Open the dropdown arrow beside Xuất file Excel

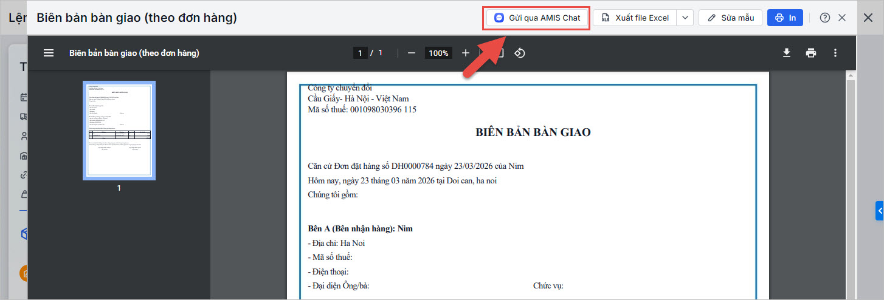[685, 18]
